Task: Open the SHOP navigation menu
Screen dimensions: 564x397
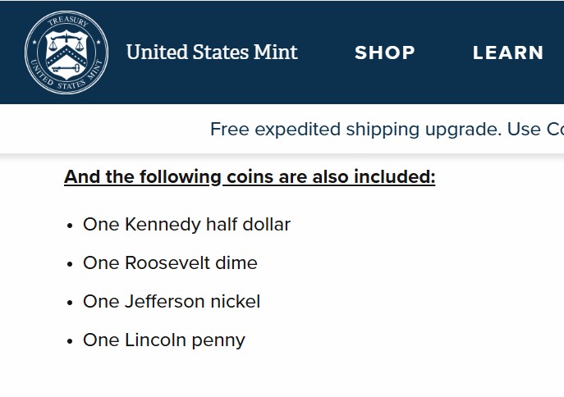Action: 385,52
